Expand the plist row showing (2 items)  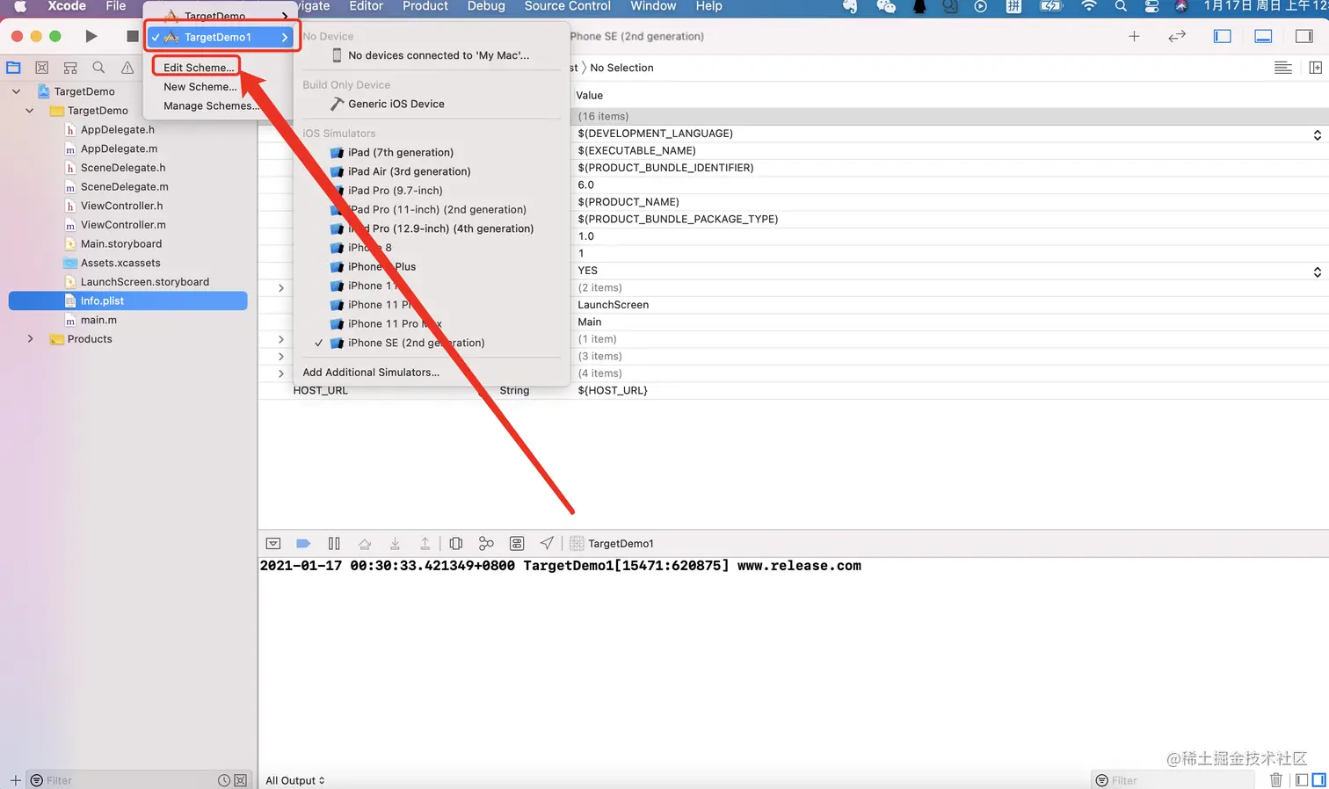point(281,288)
